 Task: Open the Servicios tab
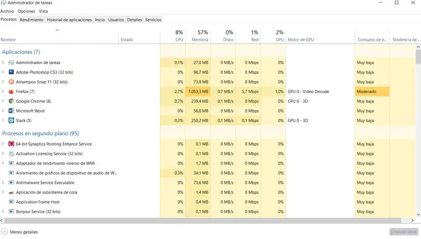[x=153, y=20]
